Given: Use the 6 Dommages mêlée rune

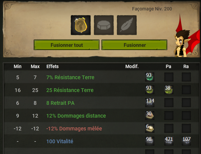Looking at the screenshot, I should (149, 128).
